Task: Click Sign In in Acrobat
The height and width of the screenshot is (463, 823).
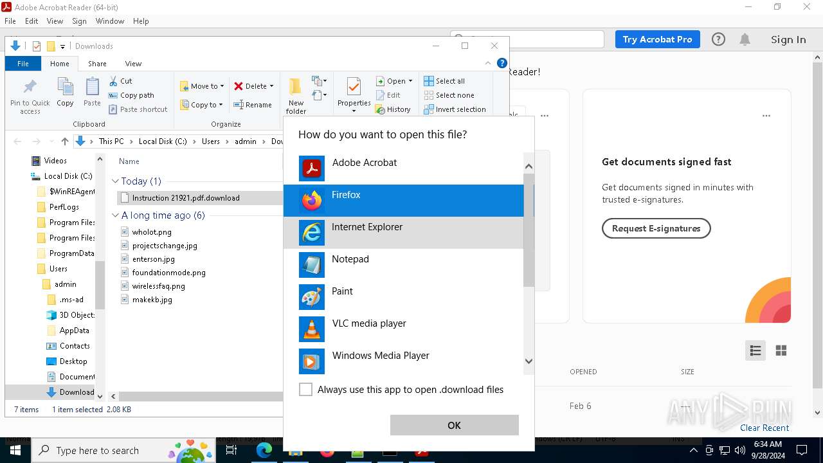Action: [x=788, y=39]
